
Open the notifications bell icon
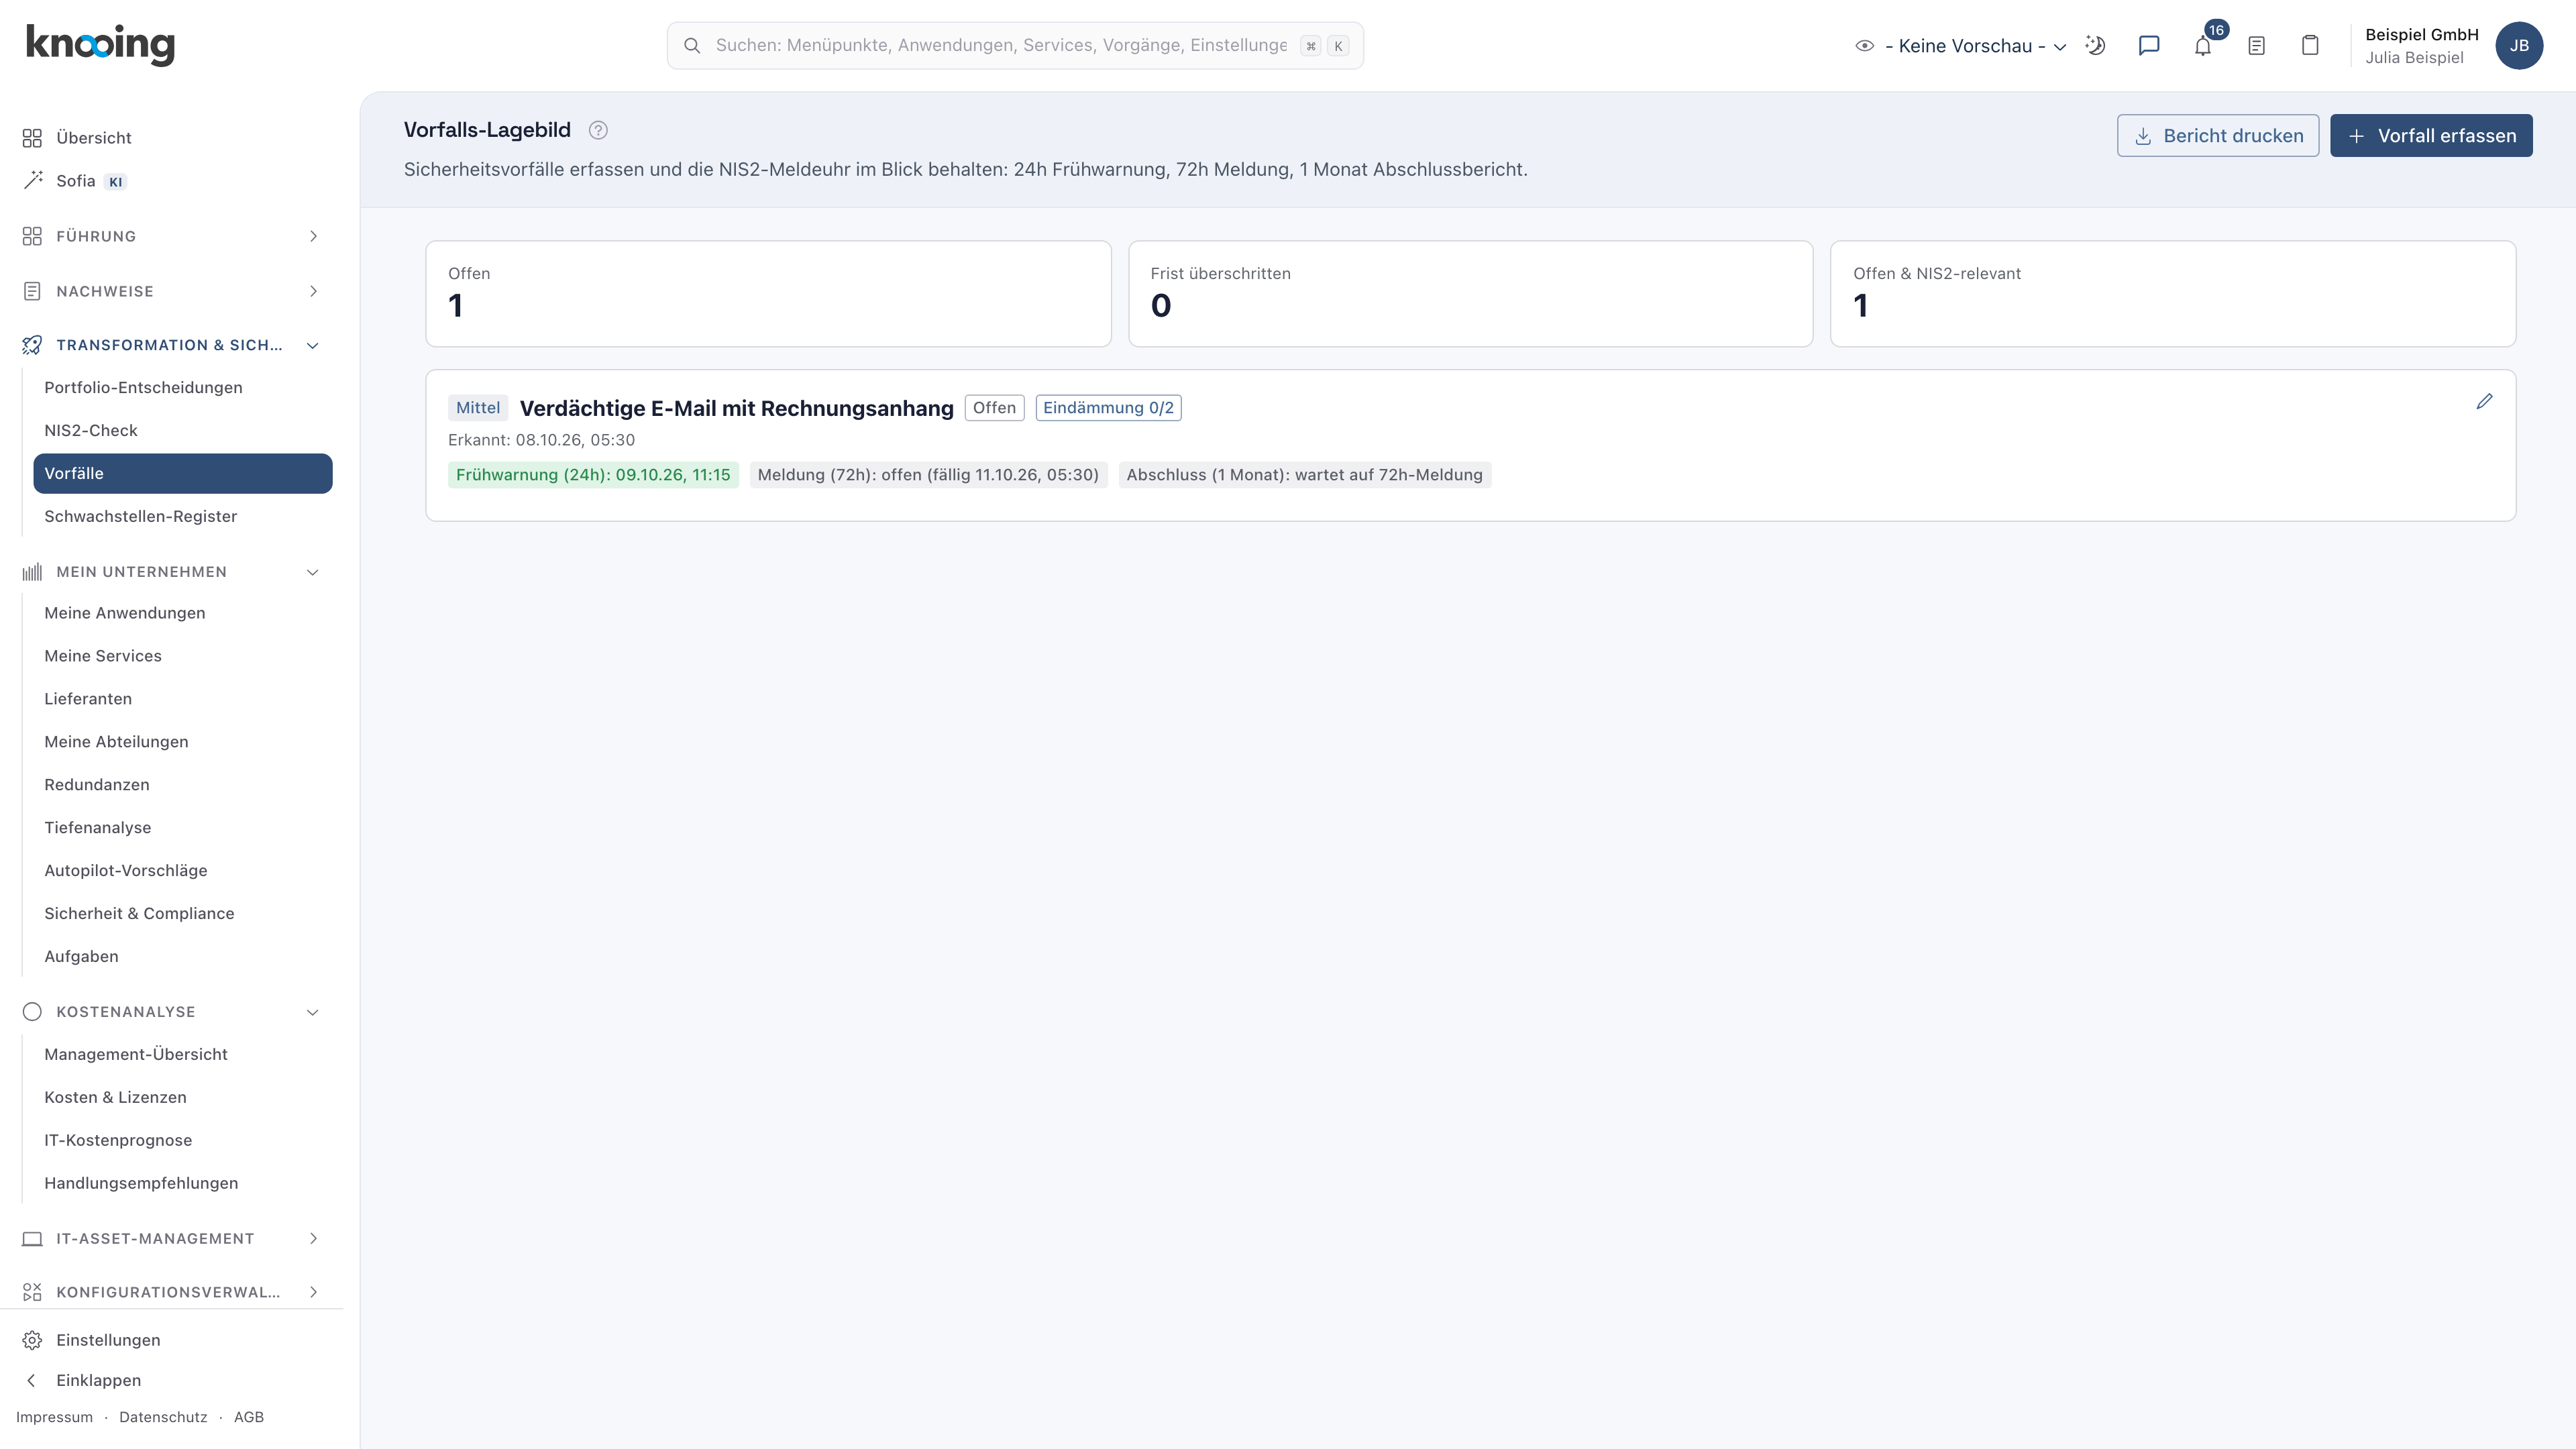[2202, 46]
